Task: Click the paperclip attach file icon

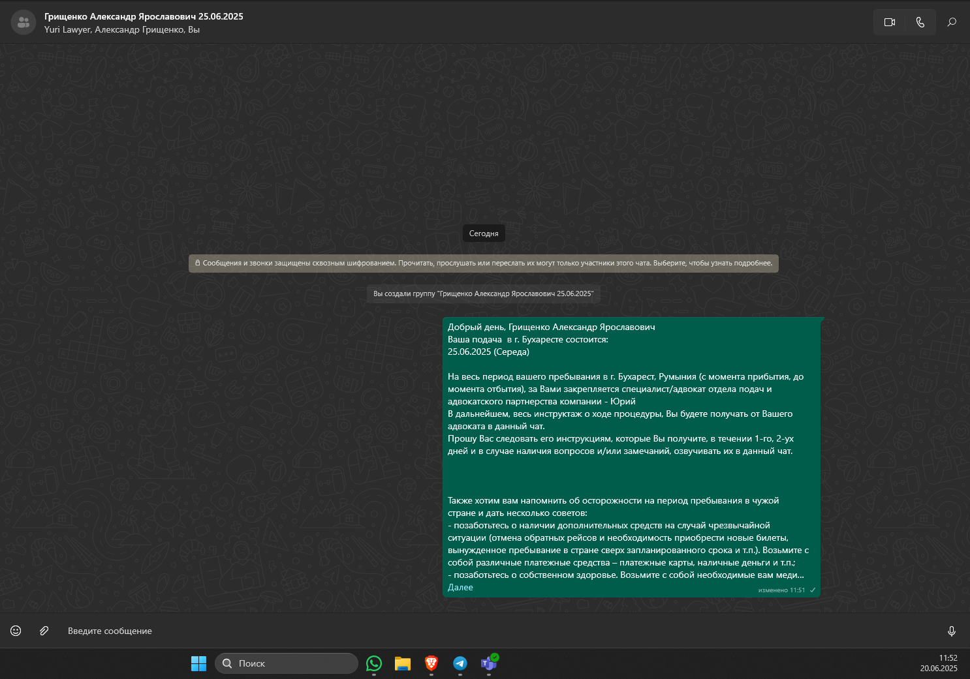Action: [44, 631]
